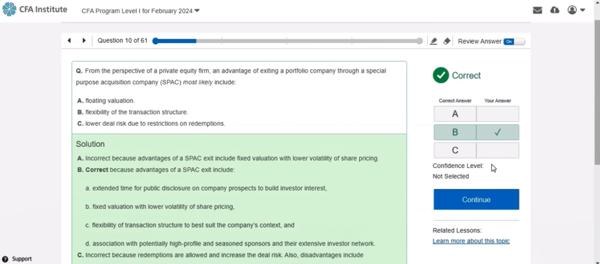Image resolution: width=600 pixels, height=264 pixels.
Task: Toggle the Review Answer switch
Action: [514, 41]
